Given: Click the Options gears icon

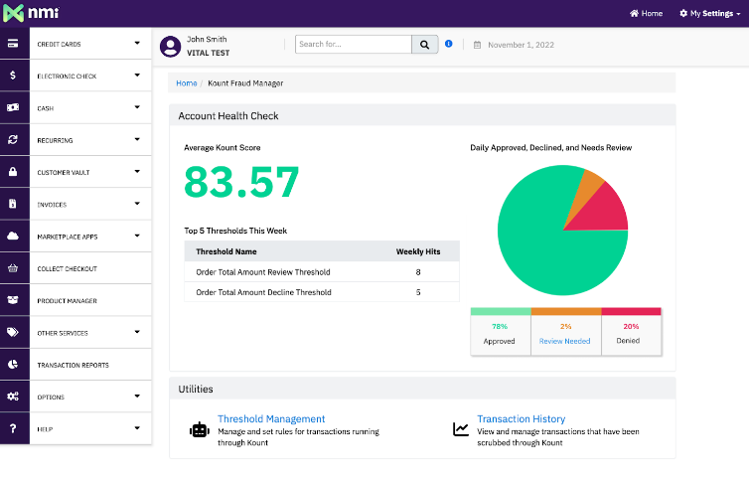Looking at the screenshot, I should (x=13, y=397).
